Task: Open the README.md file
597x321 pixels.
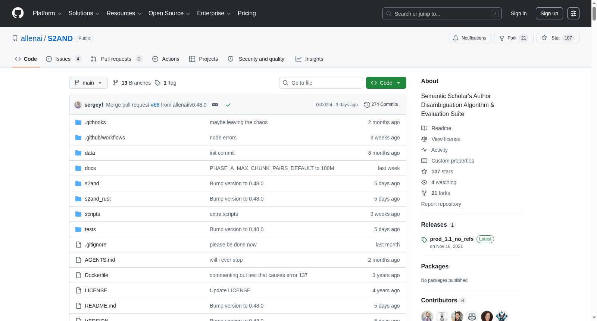Action: click(x=100, y=306)
